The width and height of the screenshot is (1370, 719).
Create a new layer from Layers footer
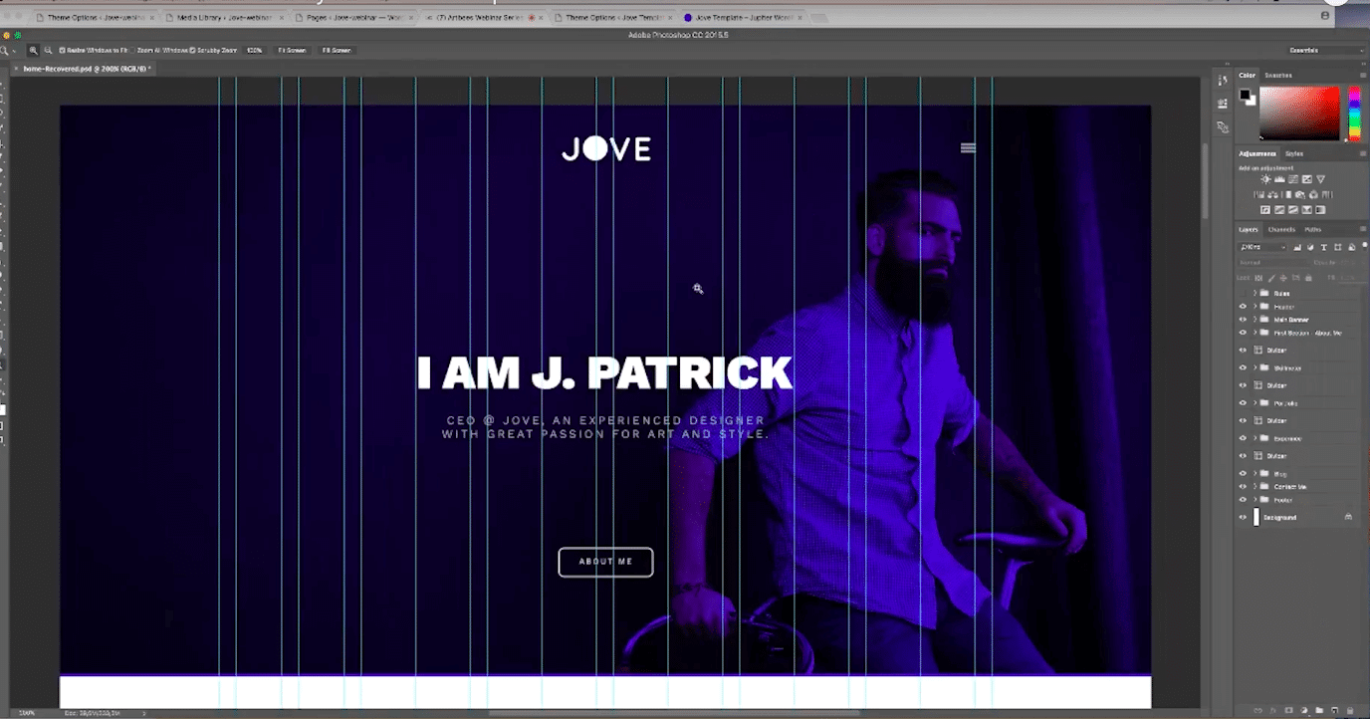1334,710
